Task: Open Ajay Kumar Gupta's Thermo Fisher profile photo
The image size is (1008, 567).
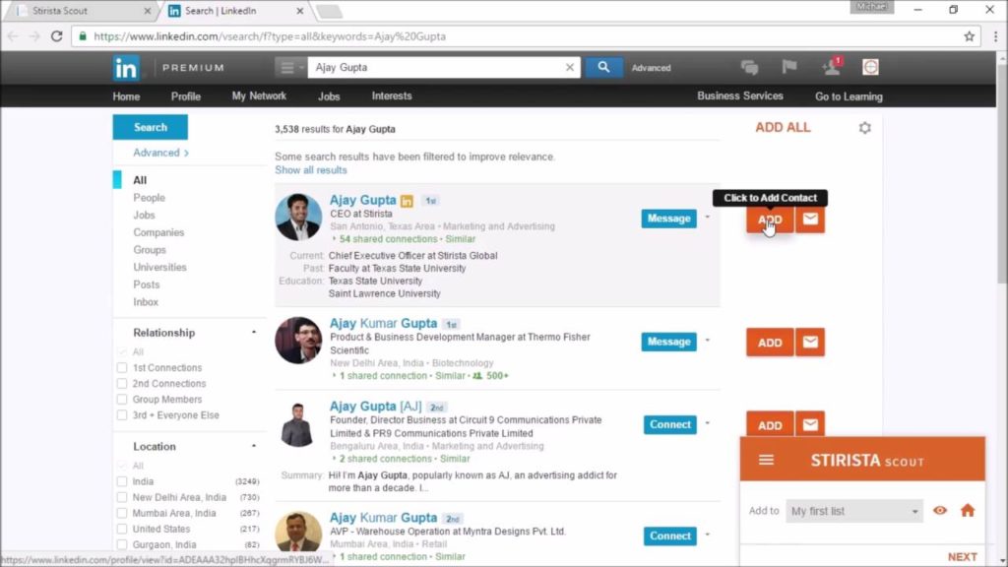Action: (298, 340)
